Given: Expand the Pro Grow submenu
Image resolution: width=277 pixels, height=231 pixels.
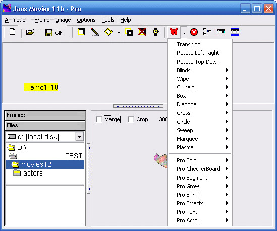Looking at the screenshot, I should click(200, 186).
